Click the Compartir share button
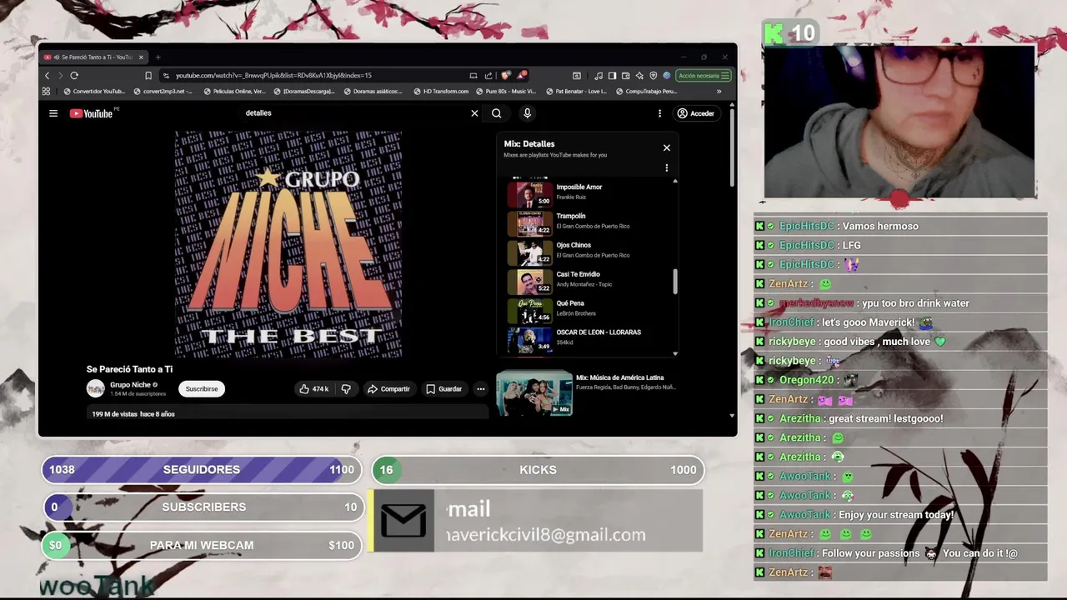 388,389
